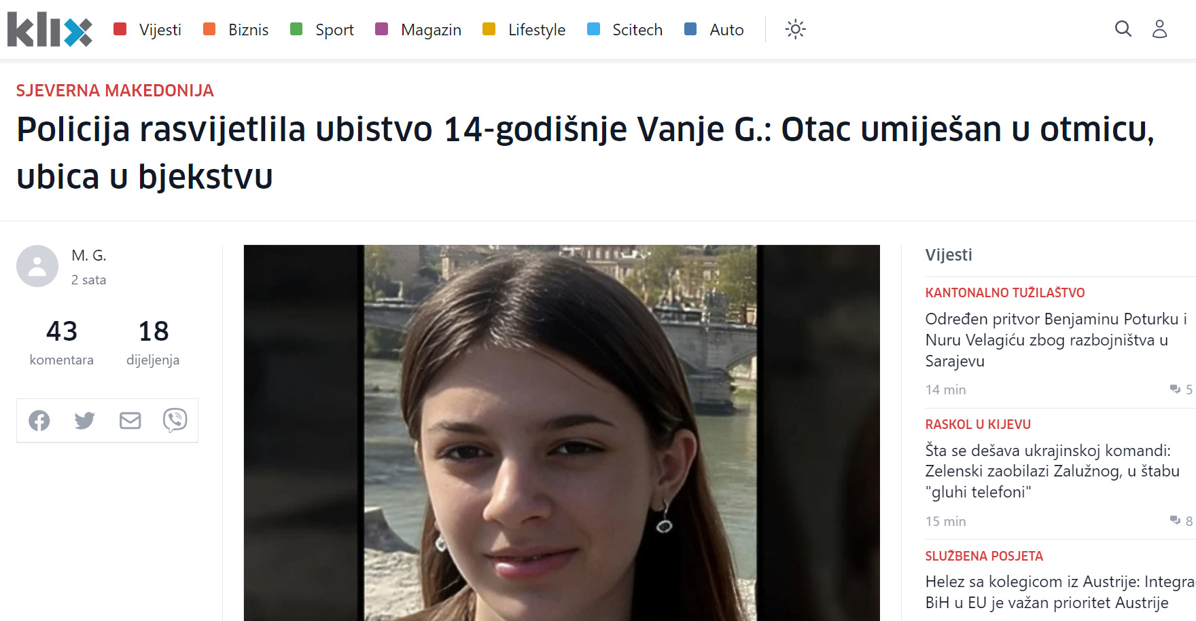Open article about Zelenski and Zalužni
This screenshot has height=621, width=1196.
[x=1052, y=471]
